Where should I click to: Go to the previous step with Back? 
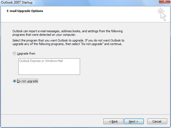(113, 121)
